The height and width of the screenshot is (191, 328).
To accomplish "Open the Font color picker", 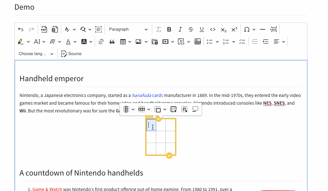I will (x=71, y=42).
